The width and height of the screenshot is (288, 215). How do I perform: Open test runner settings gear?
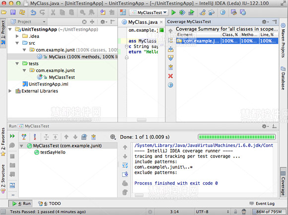tap(113, 137)
